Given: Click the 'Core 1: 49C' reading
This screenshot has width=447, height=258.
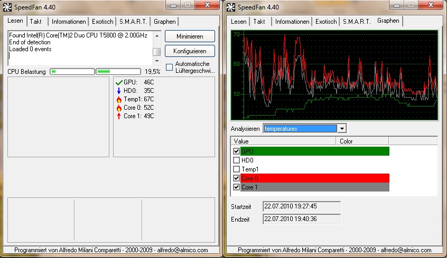Looking at the screenshot, I should click(x=138, y=116).
